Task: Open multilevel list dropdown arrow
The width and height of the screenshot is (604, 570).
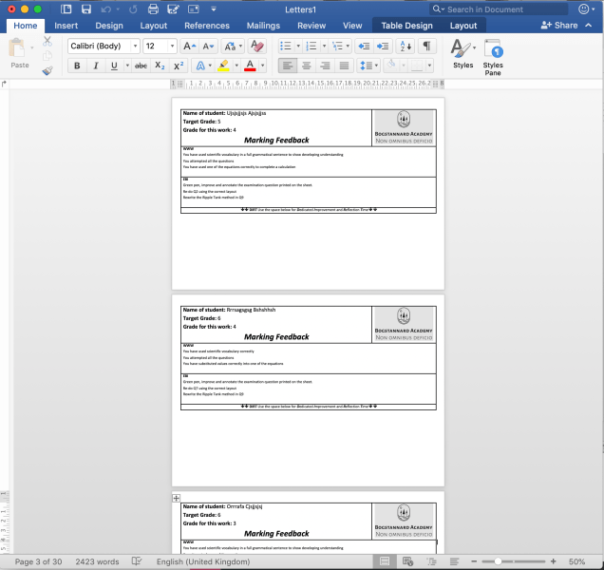Action: 348,47
